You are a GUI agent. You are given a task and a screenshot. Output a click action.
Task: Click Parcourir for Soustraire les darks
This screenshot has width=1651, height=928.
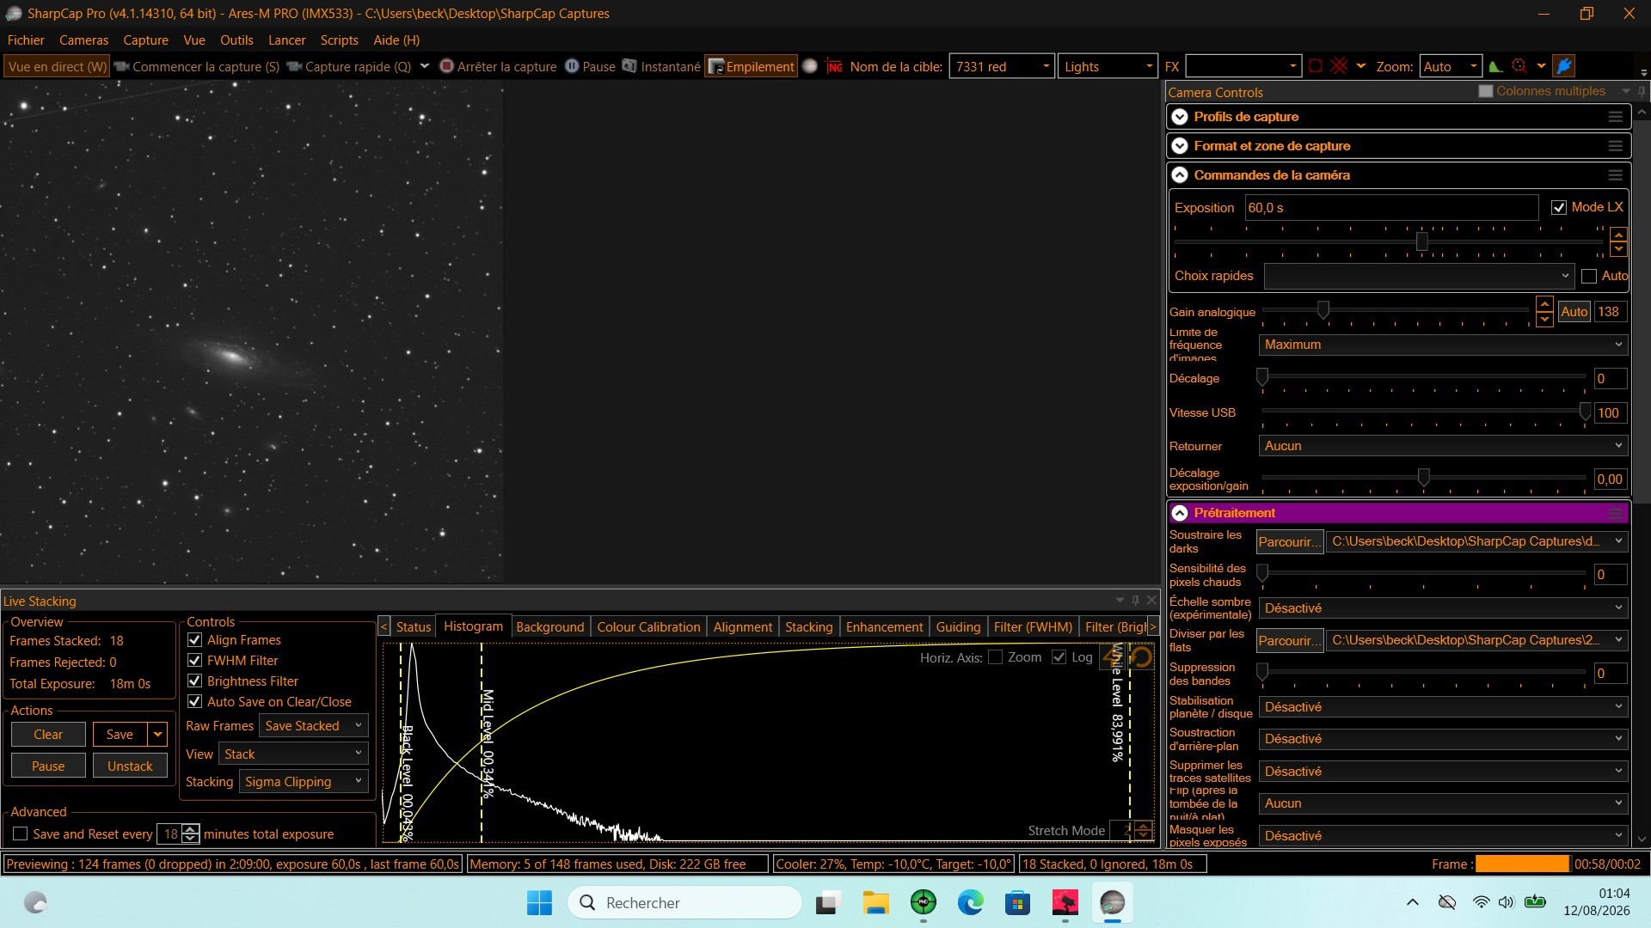point(1289,541)
